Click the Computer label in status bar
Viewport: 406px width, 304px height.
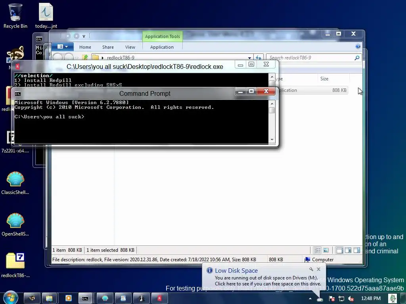[323, 260]
